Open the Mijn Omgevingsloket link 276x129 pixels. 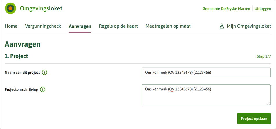point(249,26)
